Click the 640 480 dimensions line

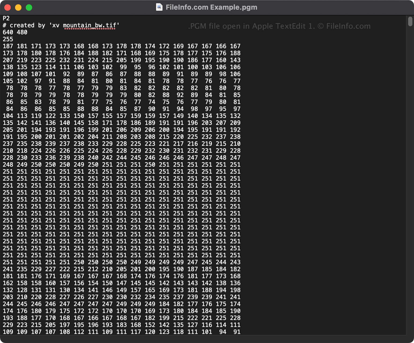coord(15,32)
